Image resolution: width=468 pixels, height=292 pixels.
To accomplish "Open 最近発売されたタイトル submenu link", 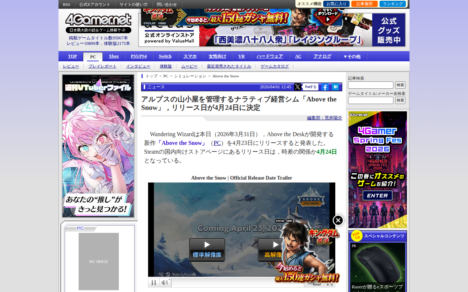I will (229, 66).
